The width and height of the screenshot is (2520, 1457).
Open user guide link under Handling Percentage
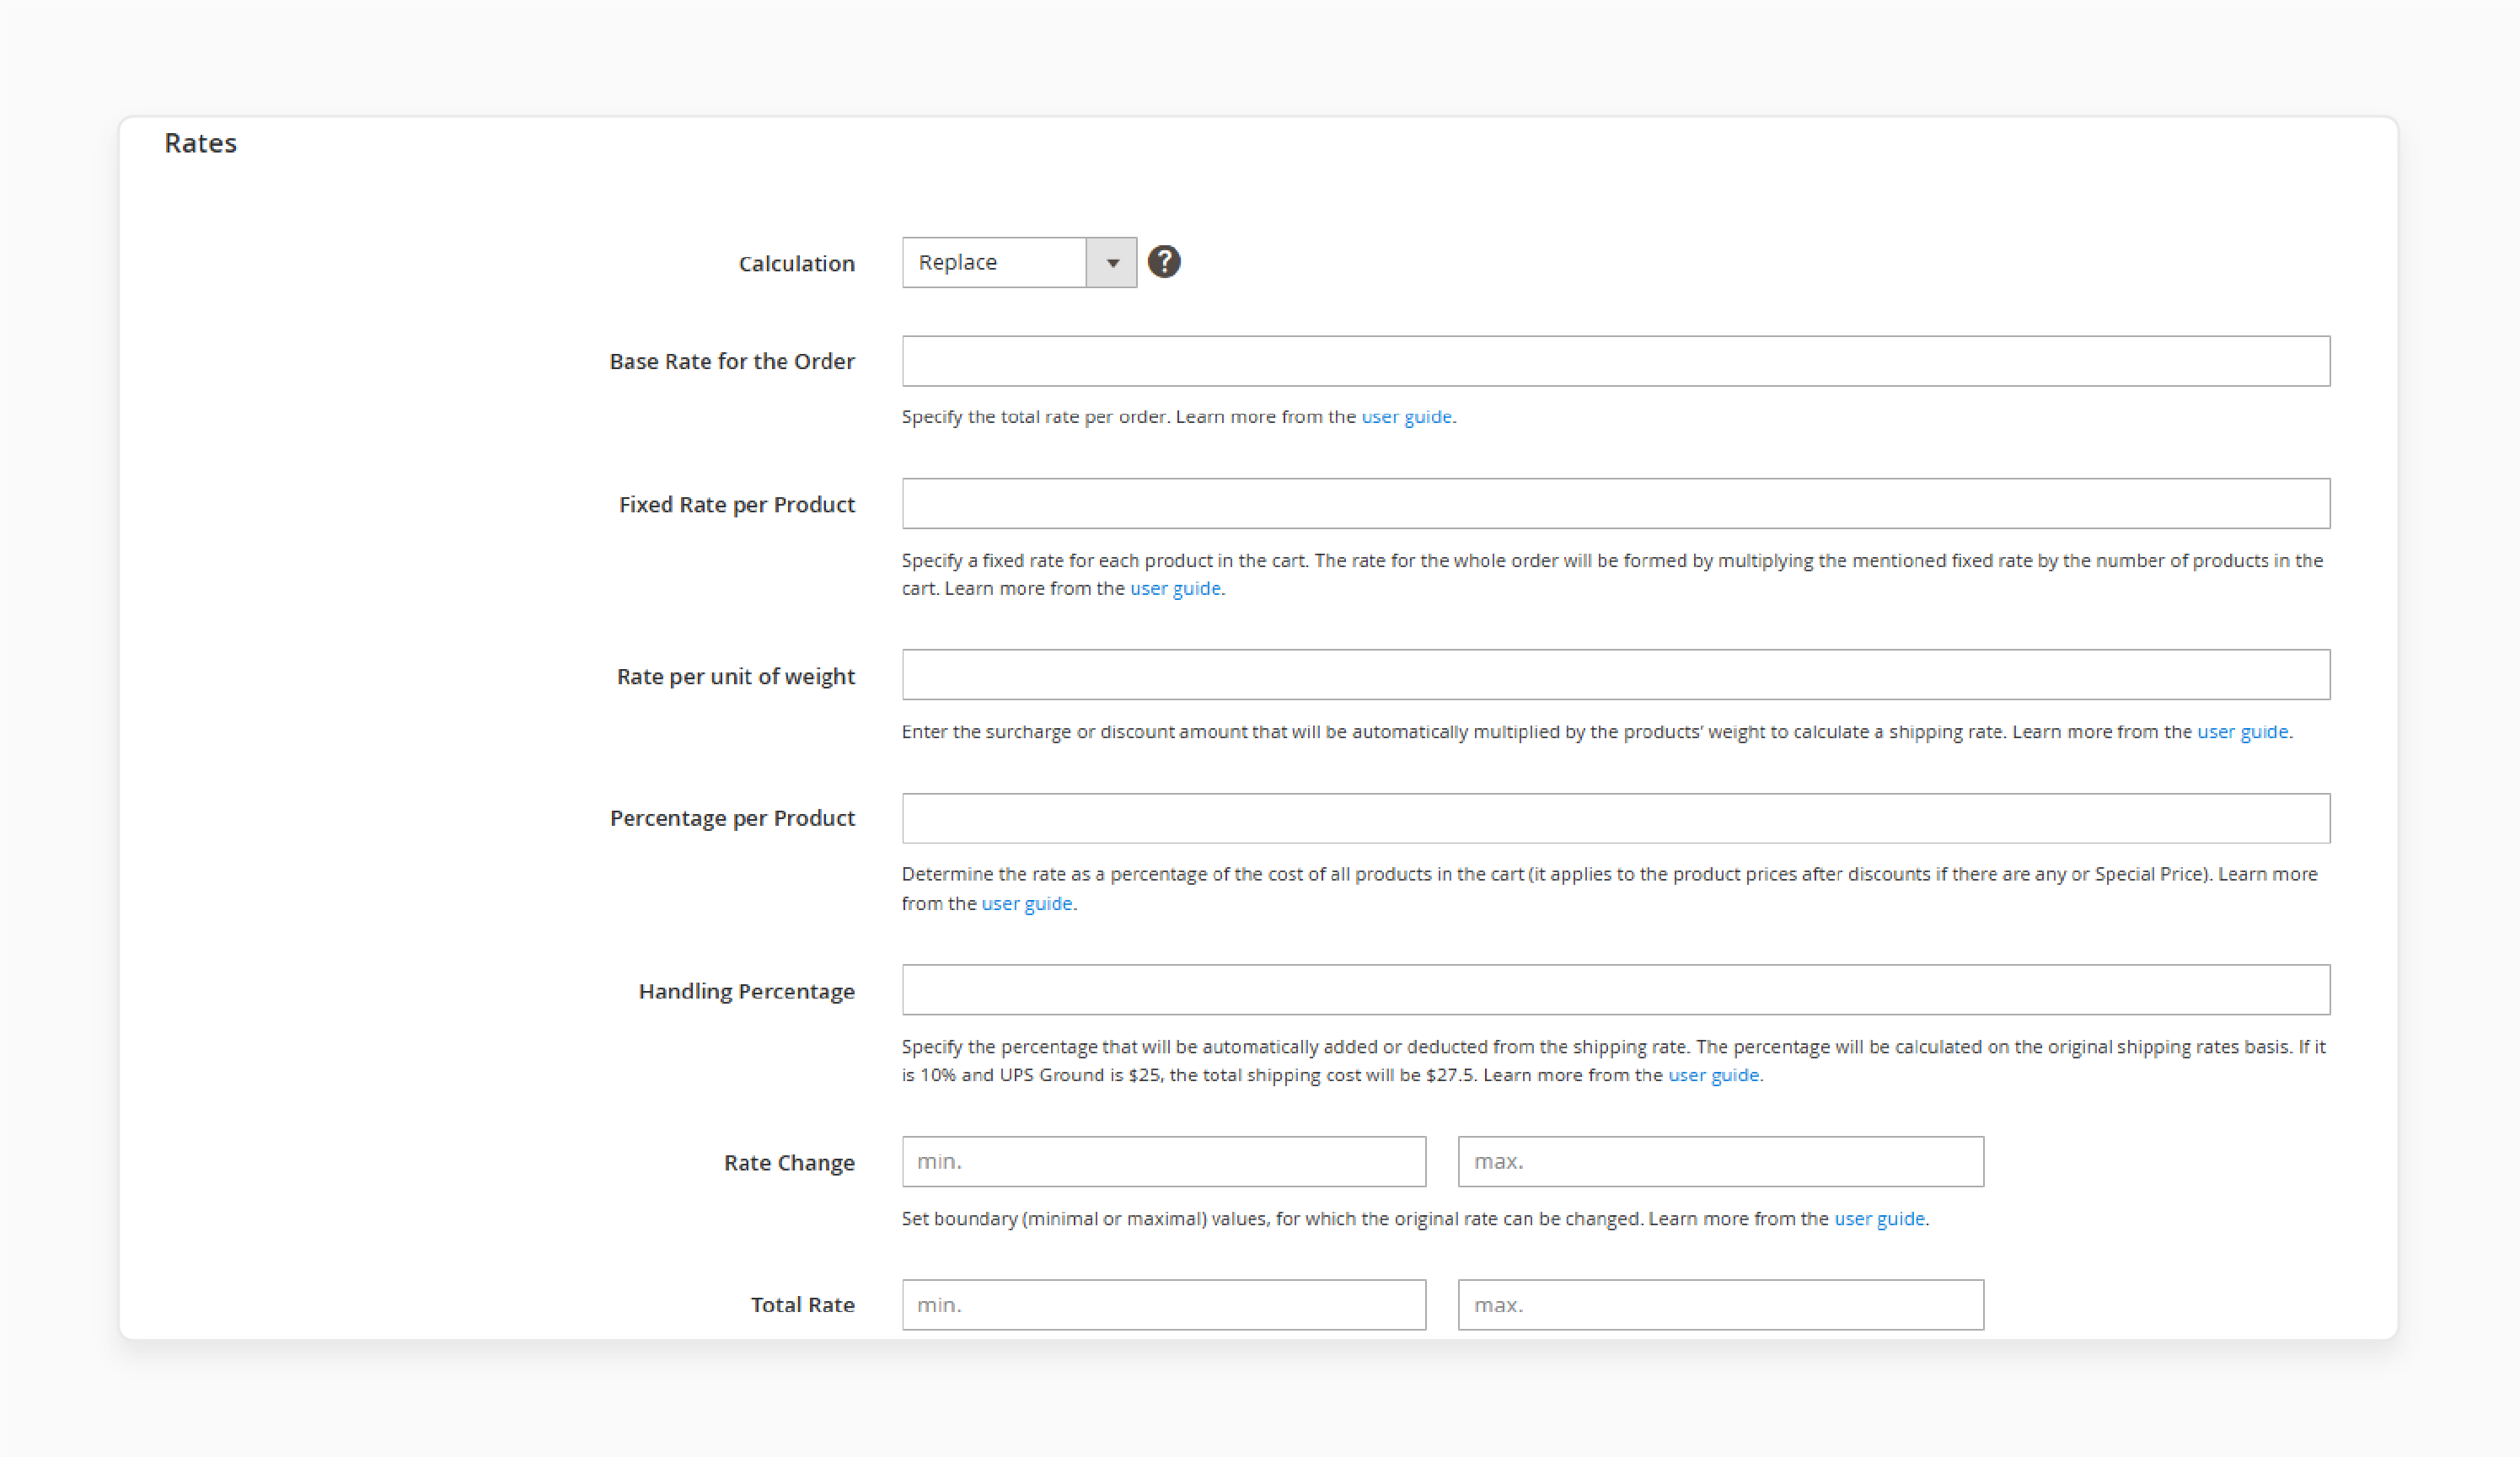(1713, 1076)
